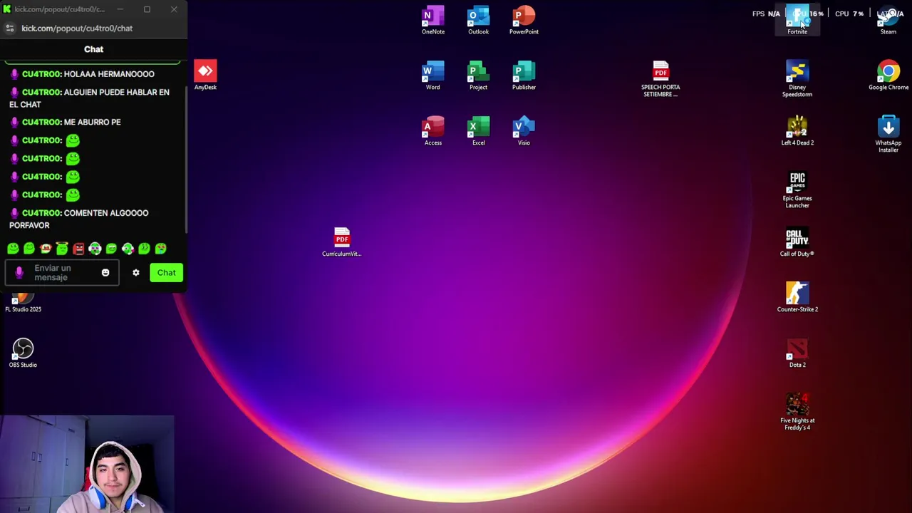Screen dimensions: 912x513
Task: Select the Google Chrome desktop icon
Action: [888, 76]
